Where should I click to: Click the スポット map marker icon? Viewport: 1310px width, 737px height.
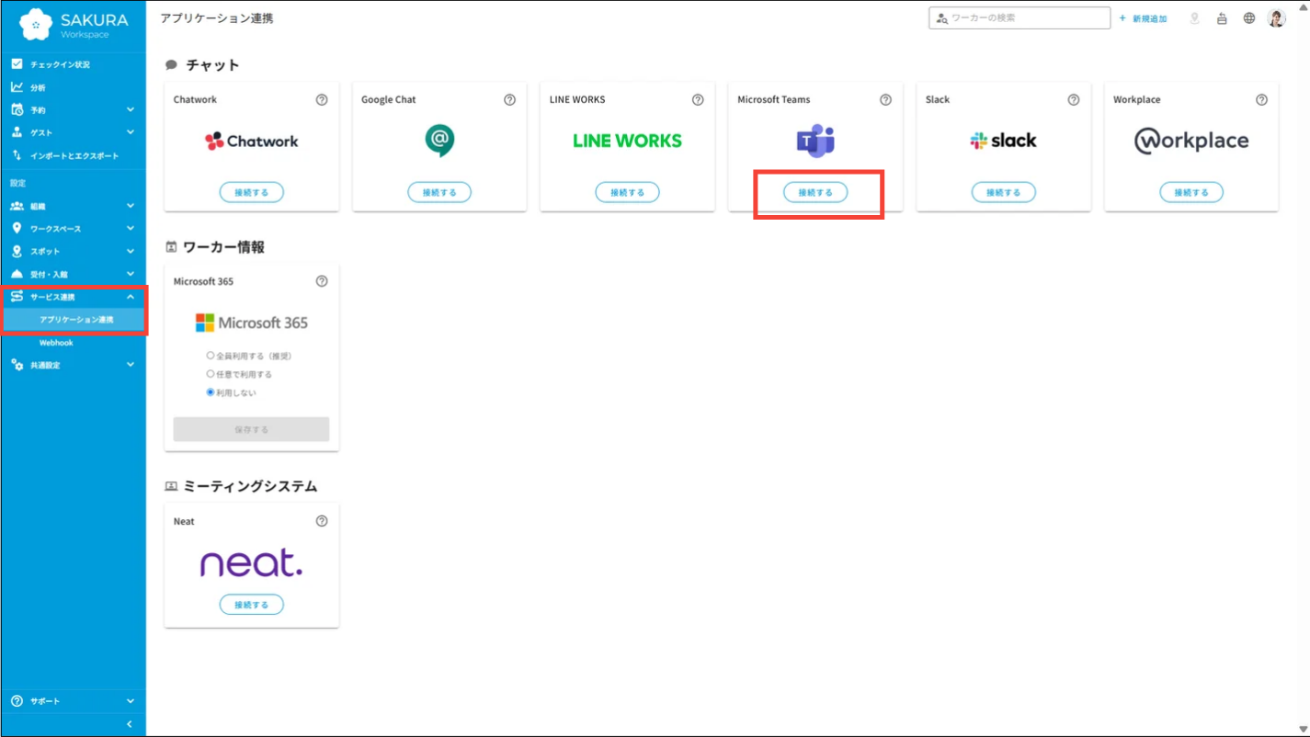17,251
